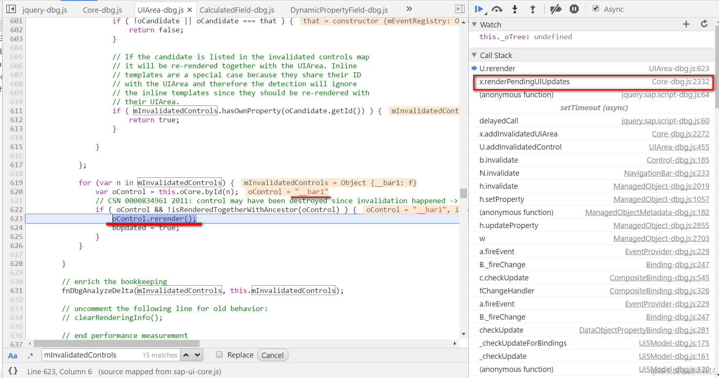
Task: Resume script execution with play icon
Action: coord(479,9)
